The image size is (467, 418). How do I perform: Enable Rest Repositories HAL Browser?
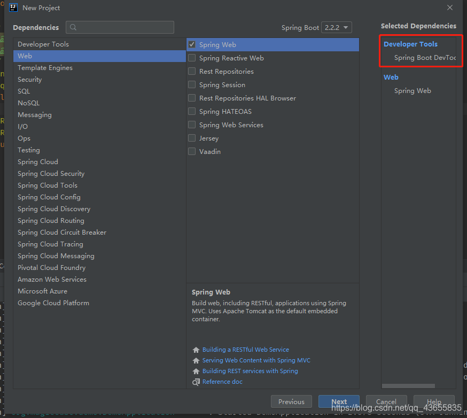pos(192,98)
